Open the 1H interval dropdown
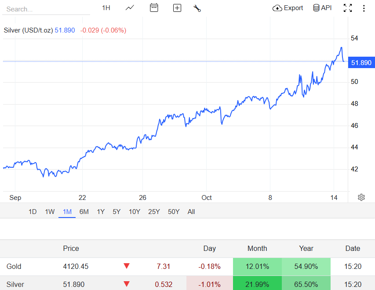 click(106, 8)
